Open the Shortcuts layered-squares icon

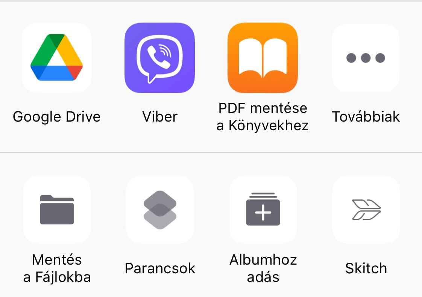pos(160,210)
